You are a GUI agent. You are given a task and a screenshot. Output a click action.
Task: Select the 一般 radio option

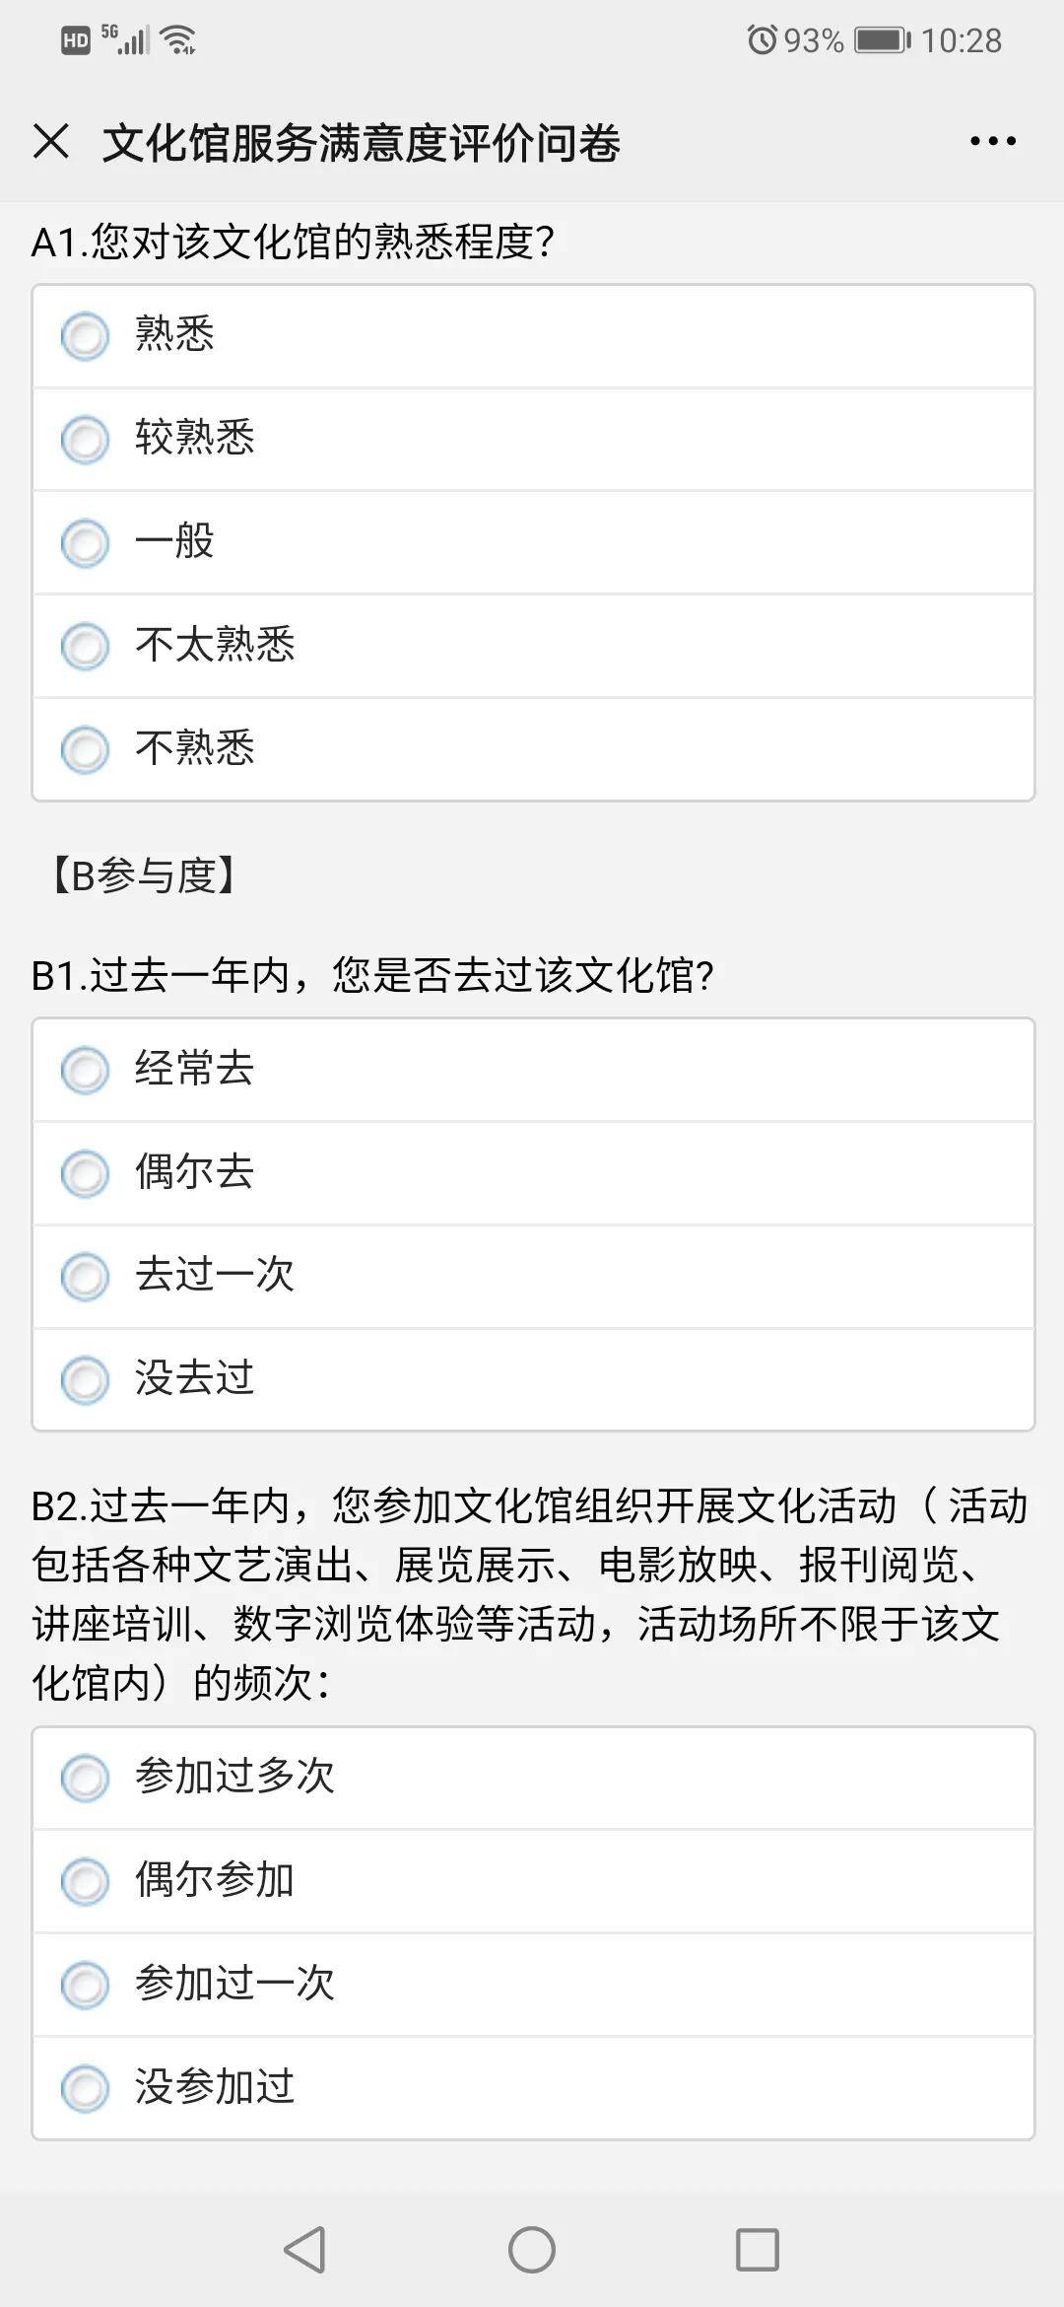86,543
